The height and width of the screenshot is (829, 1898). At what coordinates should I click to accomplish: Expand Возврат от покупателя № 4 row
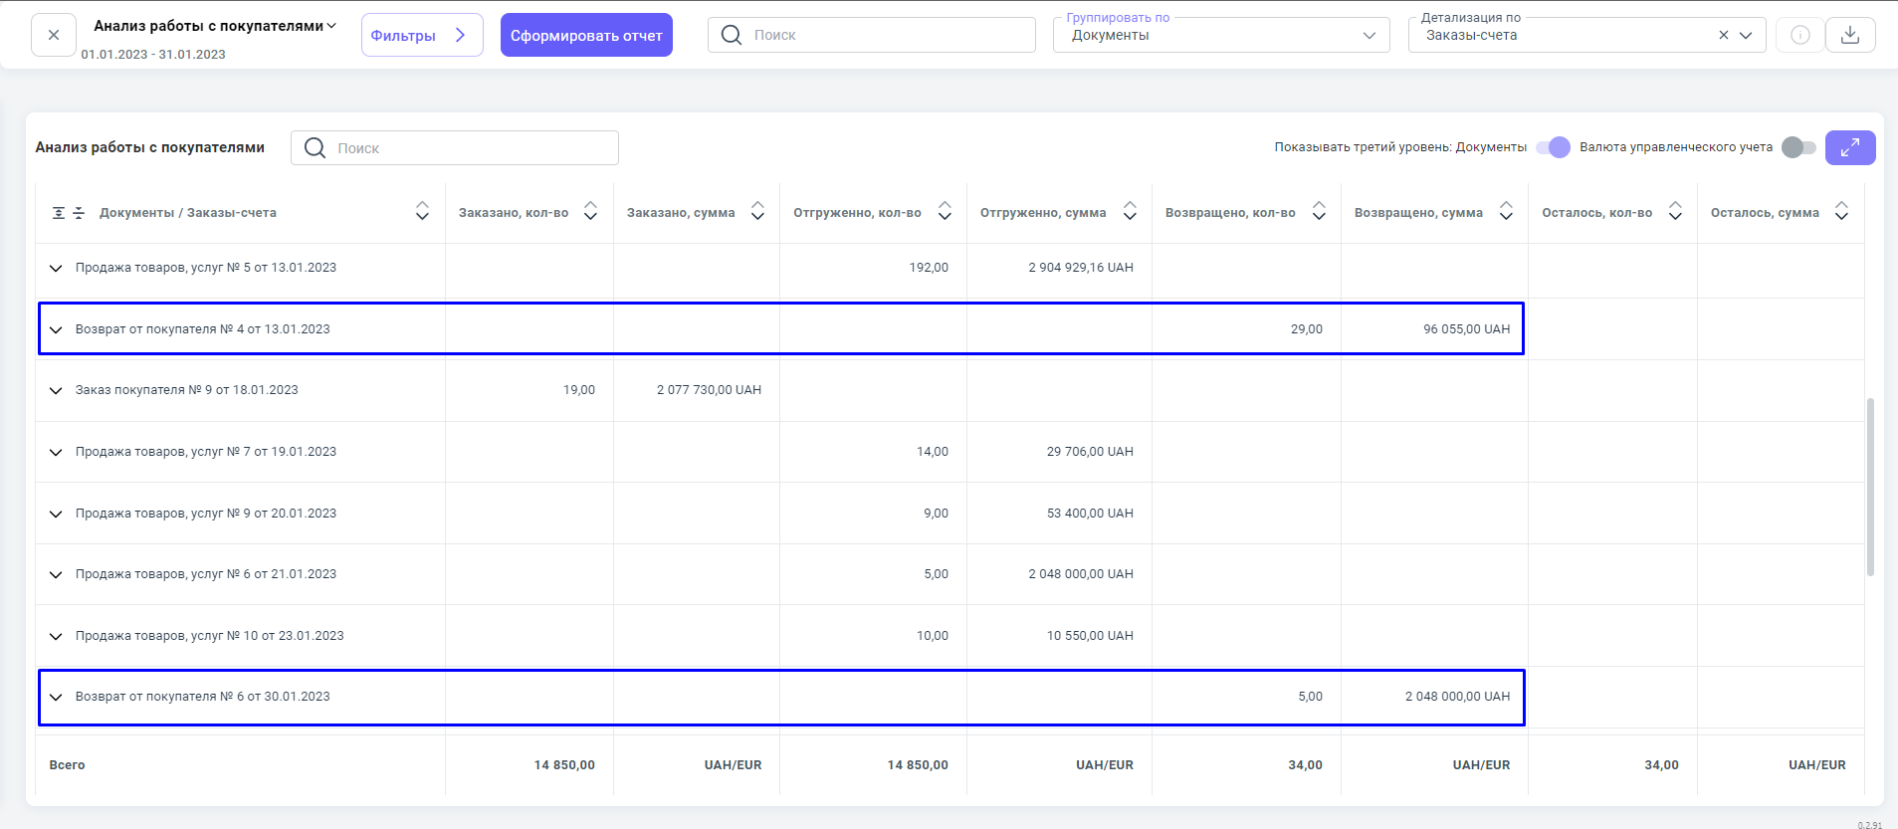[56, 329]
